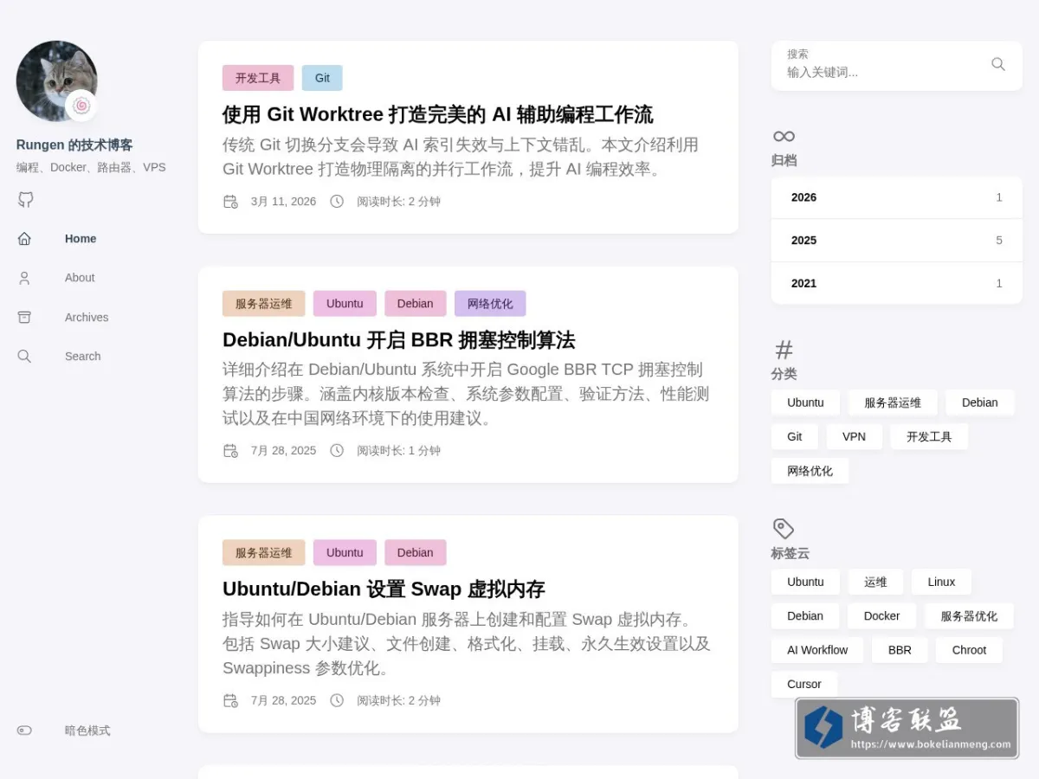The height and width of the screenshot is (779, 1039).
Task: Click date 3月 11, 2026
Action: [x=283, y=202]
